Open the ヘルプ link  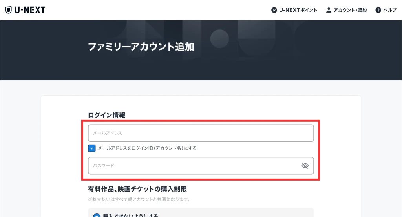[x=390, y=10]
